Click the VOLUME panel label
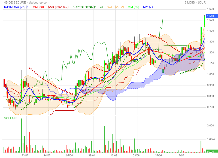The height and width of the screenshot is (158, 218). (10, 118)
